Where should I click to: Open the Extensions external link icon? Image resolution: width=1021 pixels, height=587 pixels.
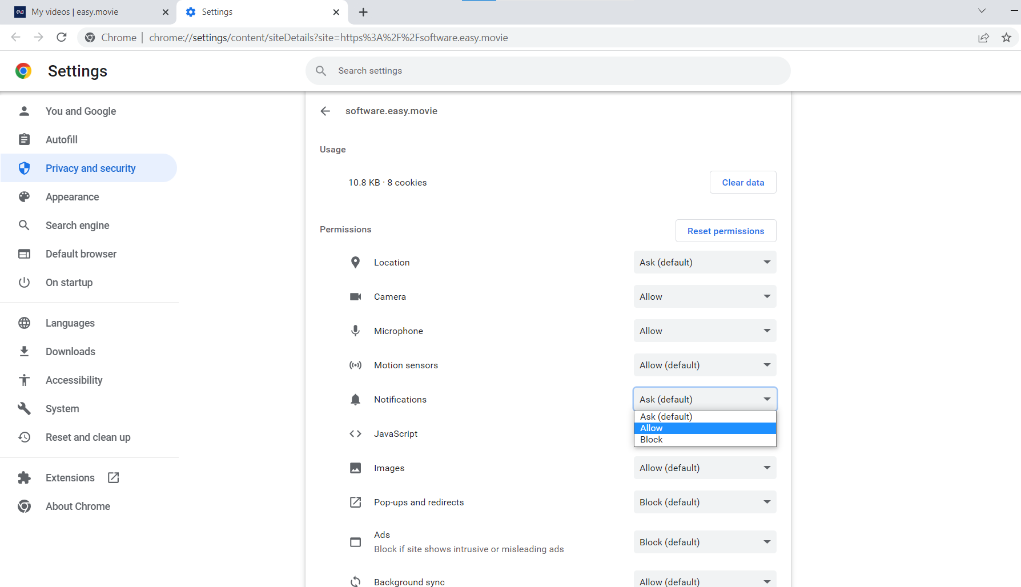click(x=113, y=477)
